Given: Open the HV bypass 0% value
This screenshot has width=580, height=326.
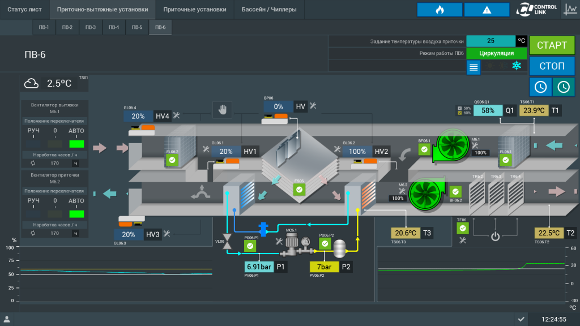Looking at the screenshot, I should coord(278,107).
